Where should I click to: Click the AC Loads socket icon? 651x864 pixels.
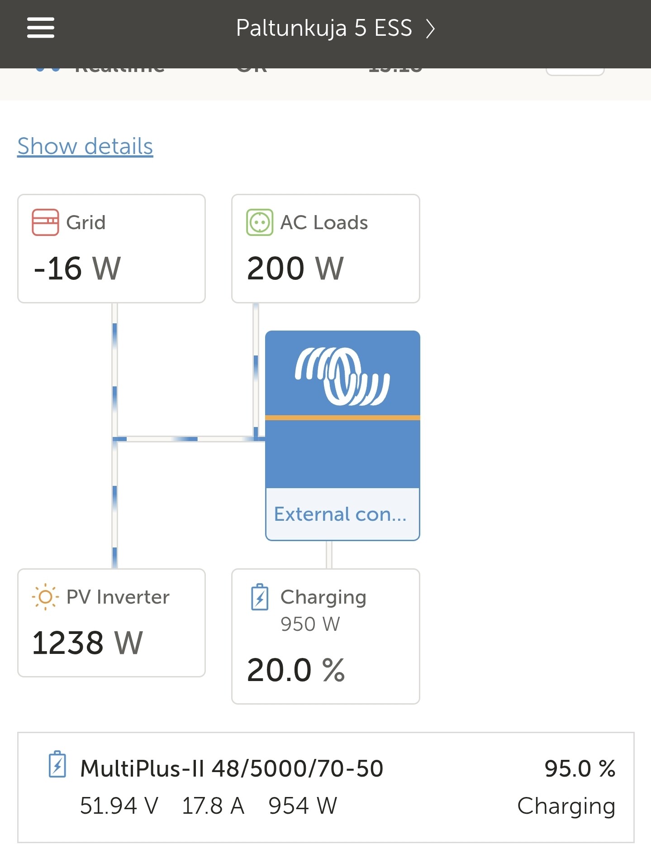tap(259, 222)
